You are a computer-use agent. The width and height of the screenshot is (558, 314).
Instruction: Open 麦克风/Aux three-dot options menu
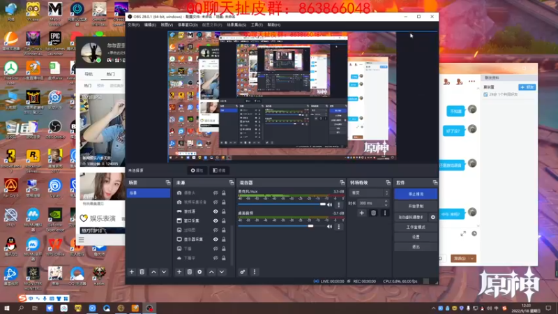pyautogui.click(x=339, y=204)
